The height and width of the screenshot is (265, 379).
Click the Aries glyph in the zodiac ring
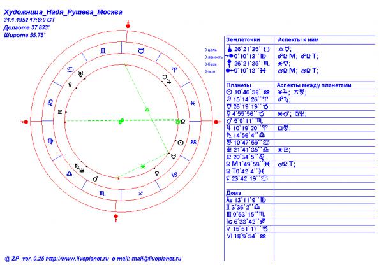coord(174,69)
